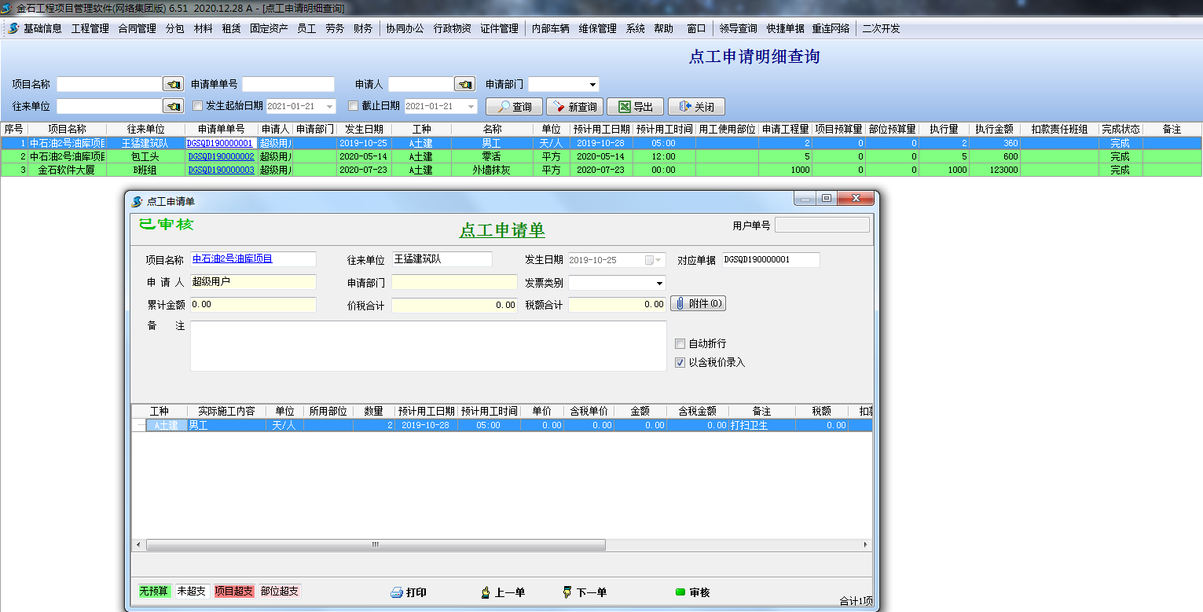
Task: Enable the 发生起始日期 checkbox
Action: coord(198,106)
